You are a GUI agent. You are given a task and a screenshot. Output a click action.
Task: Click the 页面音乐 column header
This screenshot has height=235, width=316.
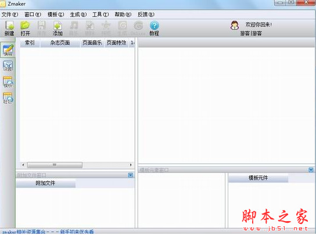coord(92,43)
